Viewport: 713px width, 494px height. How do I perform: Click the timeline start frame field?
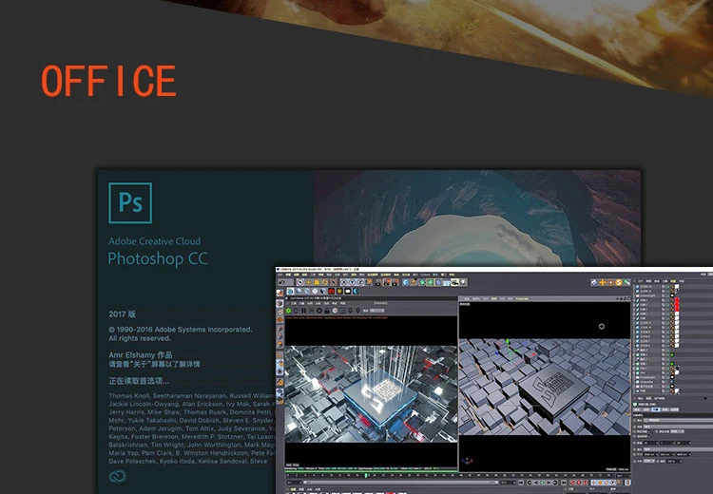pos(294,483)
